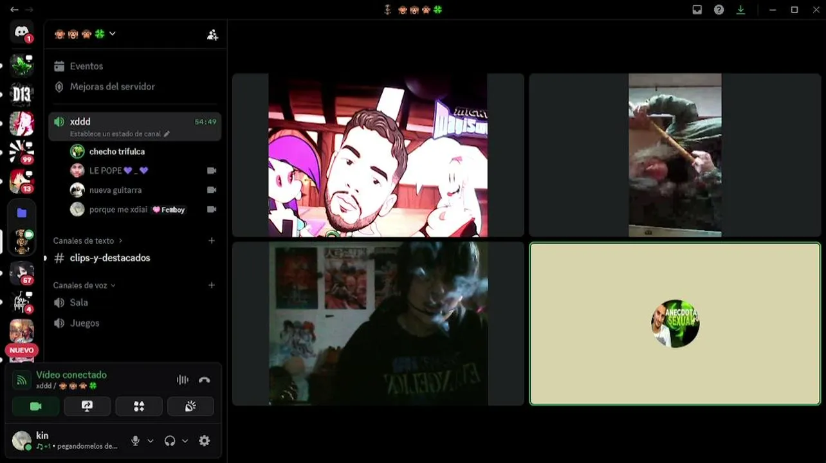Screen dimensions: 826x463
Task: Open the green leaf server
Action: tap(22, 64)
